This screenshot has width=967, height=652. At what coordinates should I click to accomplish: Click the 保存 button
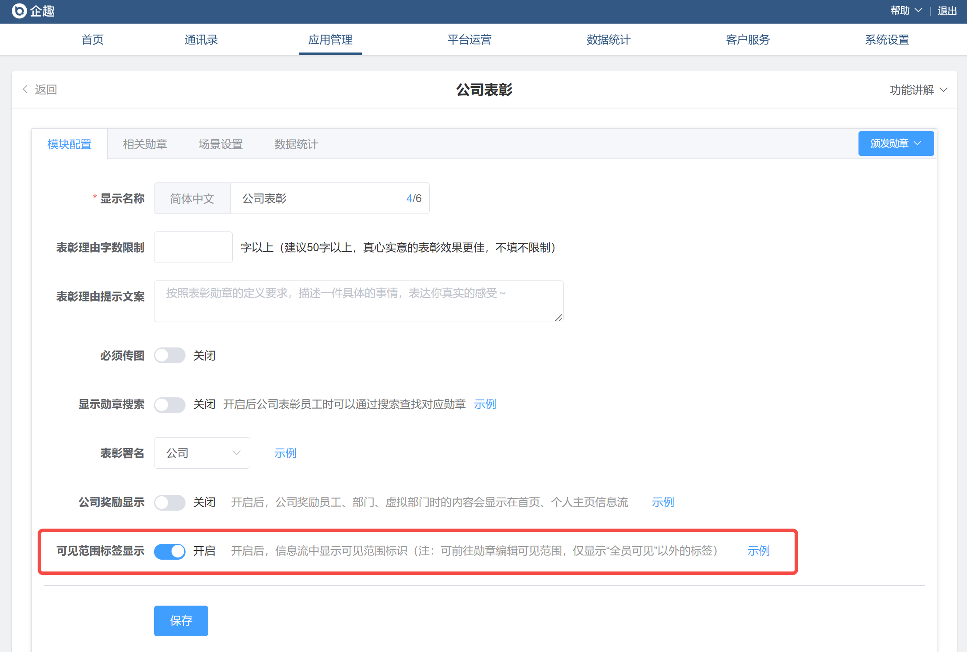pyautogui.click(x=181, y=620)
